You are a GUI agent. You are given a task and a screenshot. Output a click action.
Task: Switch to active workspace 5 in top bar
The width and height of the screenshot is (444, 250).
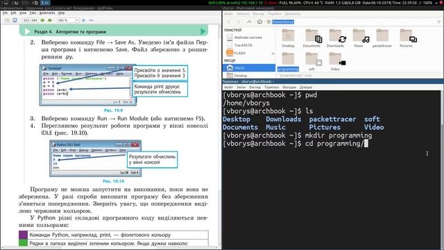coord(45,3)
